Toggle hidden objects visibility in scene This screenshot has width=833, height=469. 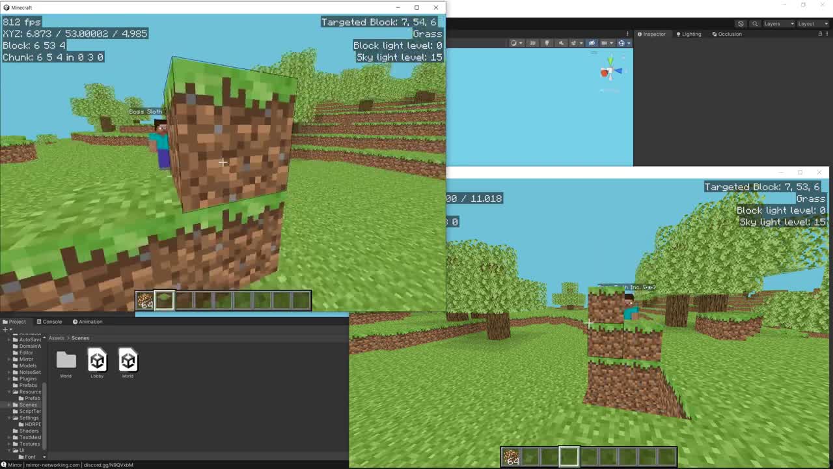592,43
